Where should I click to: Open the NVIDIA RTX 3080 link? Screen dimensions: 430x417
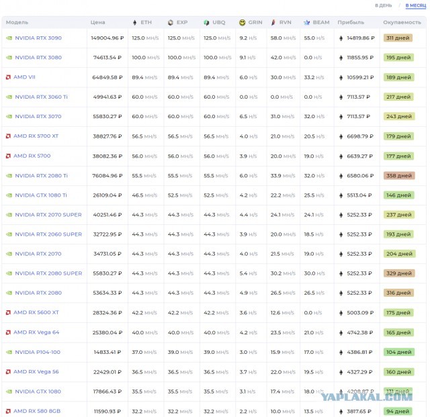tap(38, 57)
